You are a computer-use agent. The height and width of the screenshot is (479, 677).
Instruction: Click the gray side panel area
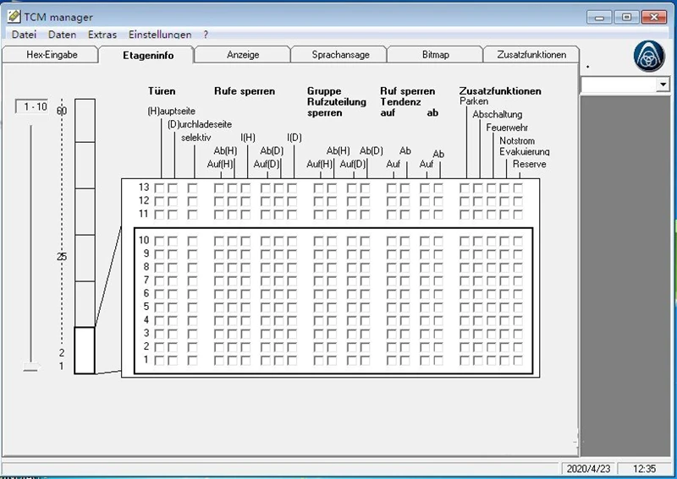[625, 276]
